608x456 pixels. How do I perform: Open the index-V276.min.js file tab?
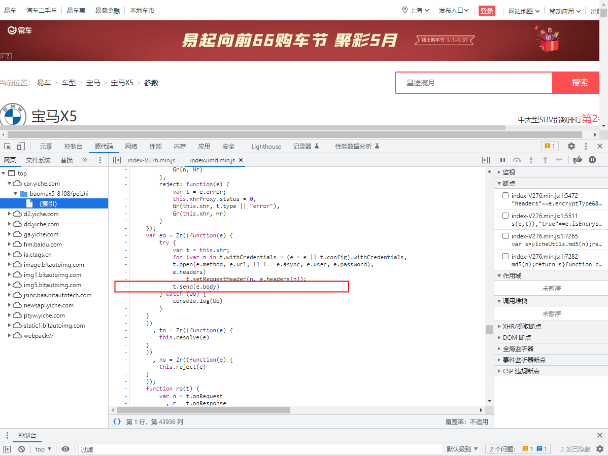click(x=151, y=160)
